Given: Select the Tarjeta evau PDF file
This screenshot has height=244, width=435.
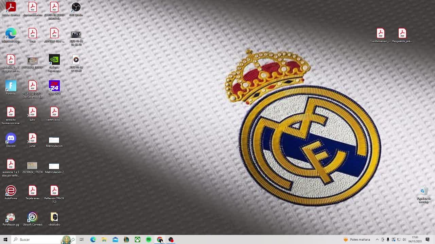Looking at the screenshot, I should 33,192.
